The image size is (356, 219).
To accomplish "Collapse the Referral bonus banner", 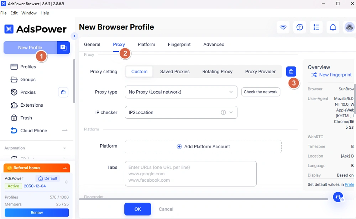I will click(65, 168).
